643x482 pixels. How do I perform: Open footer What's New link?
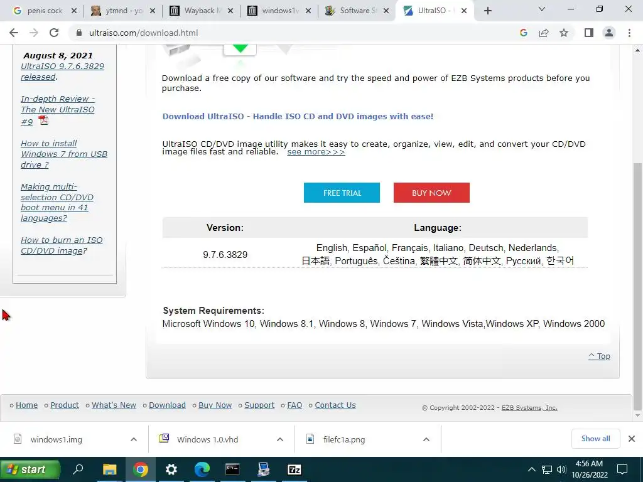pos(114,405)
